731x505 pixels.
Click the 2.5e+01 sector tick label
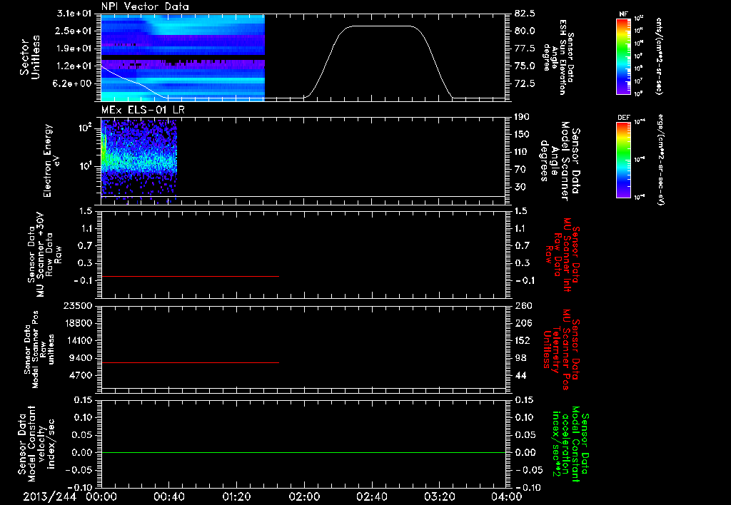[x=74, y=31]
